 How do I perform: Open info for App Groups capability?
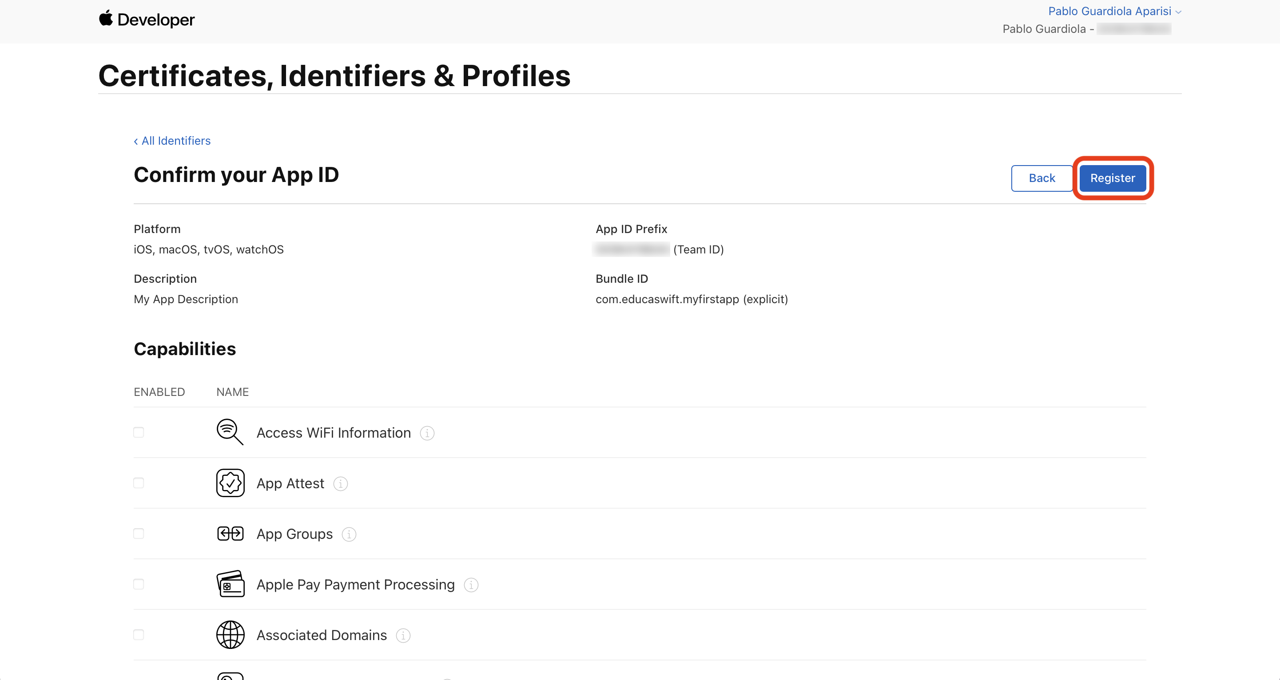[349, 534]
